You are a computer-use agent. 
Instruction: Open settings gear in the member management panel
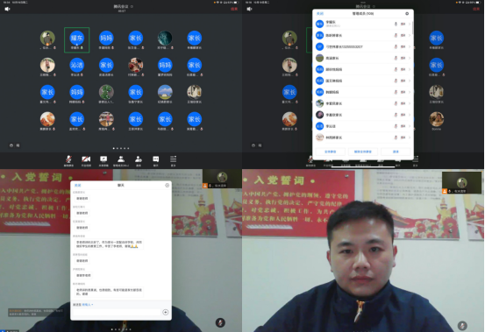[407, 14]
